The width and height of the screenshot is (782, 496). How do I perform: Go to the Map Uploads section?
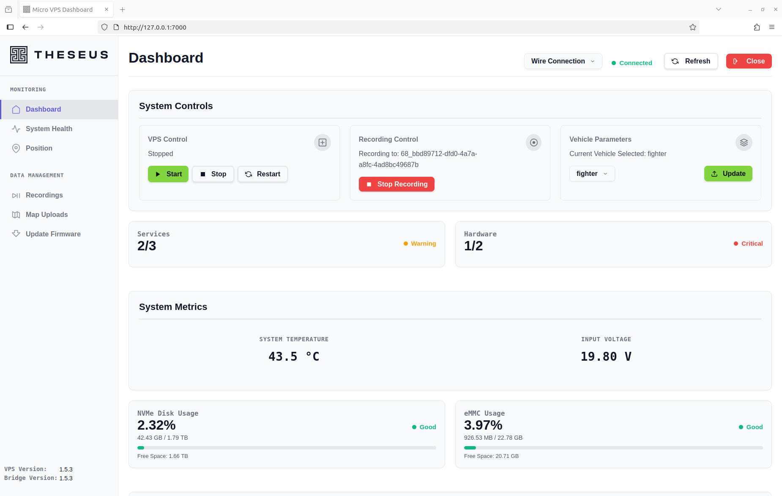point(46,215)
